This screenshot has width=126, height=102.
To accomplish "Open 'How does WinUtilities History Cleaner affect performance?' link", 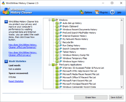I will (23, 46).
